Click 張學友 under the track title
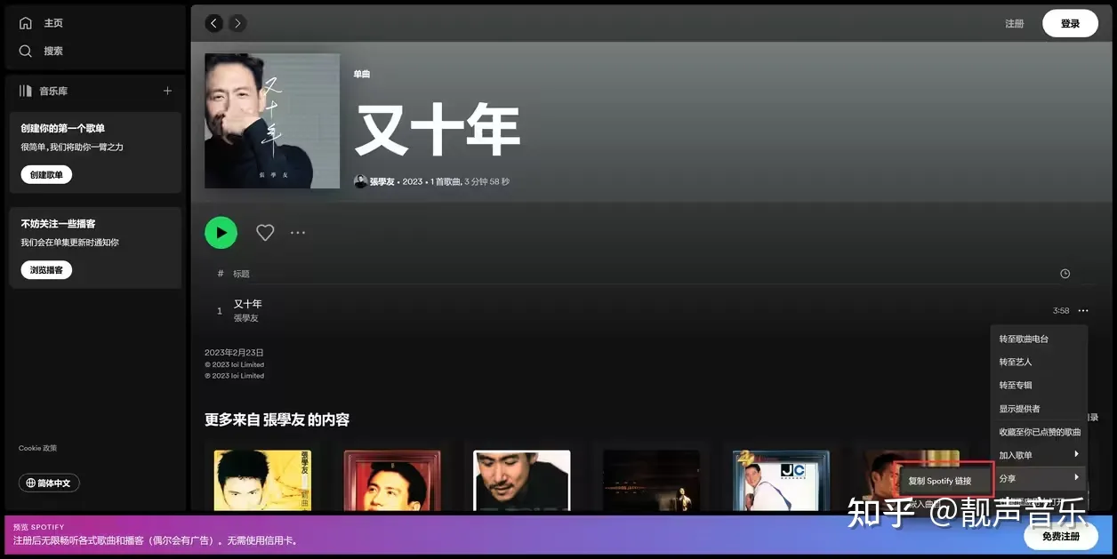Viewport: 1117px width, 559px height. [245, 317]
